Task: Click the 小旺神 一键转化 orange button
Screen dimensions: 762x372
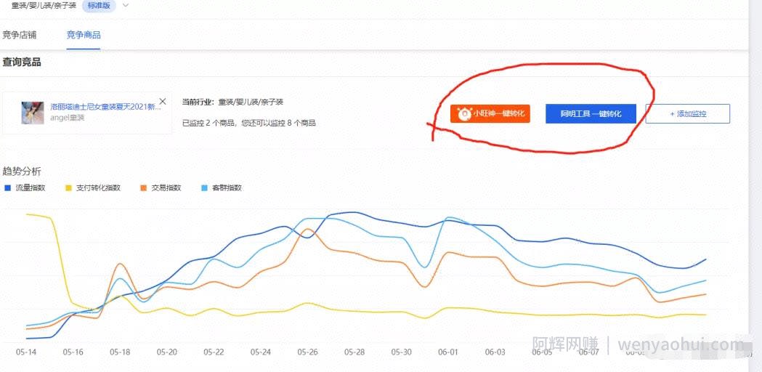Action: (x=490, y=113)
